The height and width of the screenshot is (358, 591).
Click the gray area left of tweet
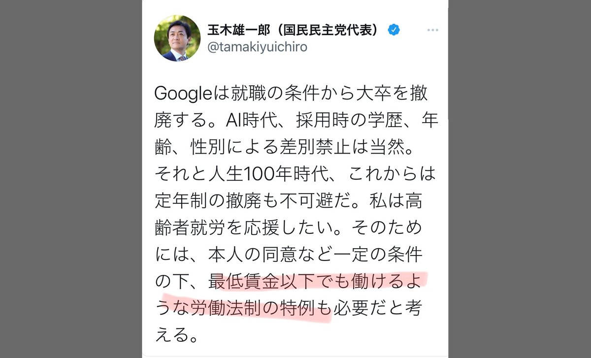pos(71,179)
